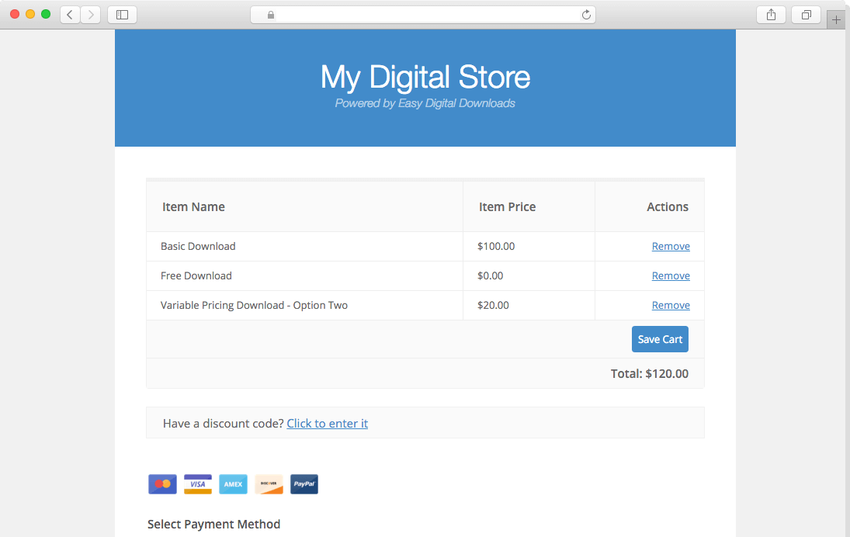Show all tabs with the tabs icon
850x537 pixels.
click(806, 15)
